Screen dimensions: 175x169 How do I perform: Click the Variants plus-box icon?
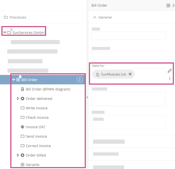(22, 165)
